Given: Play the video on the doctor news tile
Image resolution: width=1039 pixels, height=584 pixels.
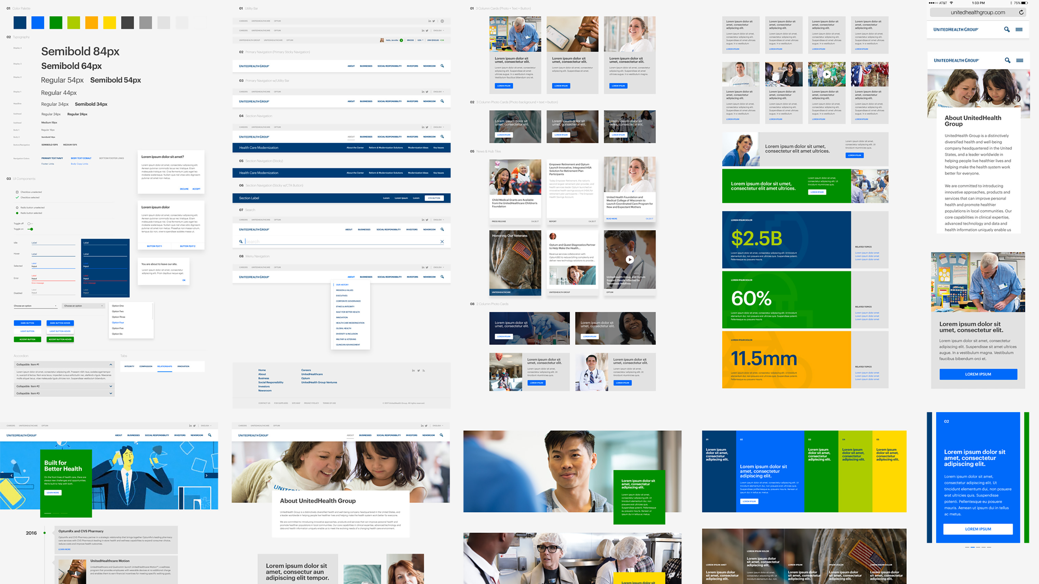Looking at the screenshot, I should click(629, 260).
